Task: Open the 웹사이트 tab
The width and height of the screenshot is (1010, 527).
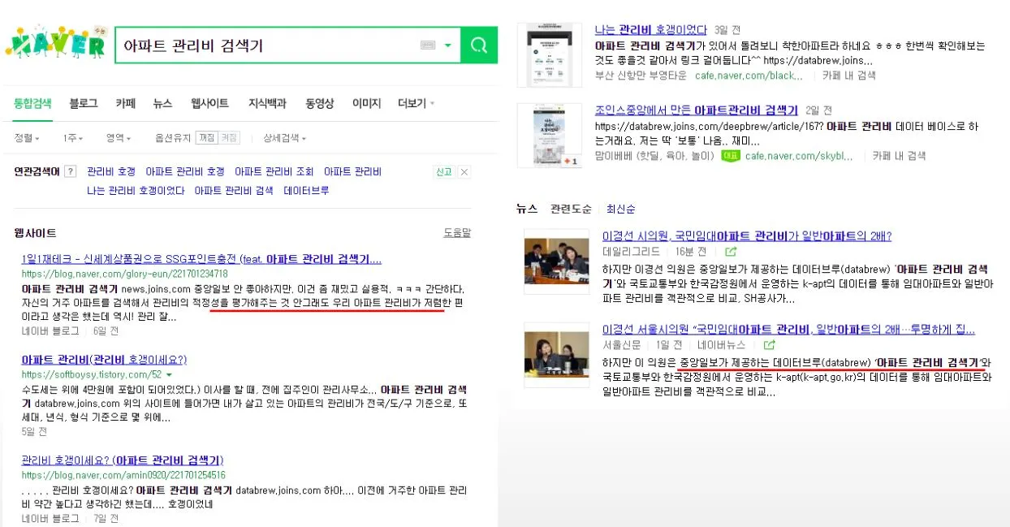Action: 209,104
